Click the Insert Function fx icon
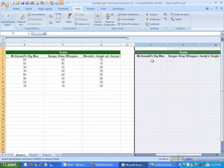 click(44, 34)
